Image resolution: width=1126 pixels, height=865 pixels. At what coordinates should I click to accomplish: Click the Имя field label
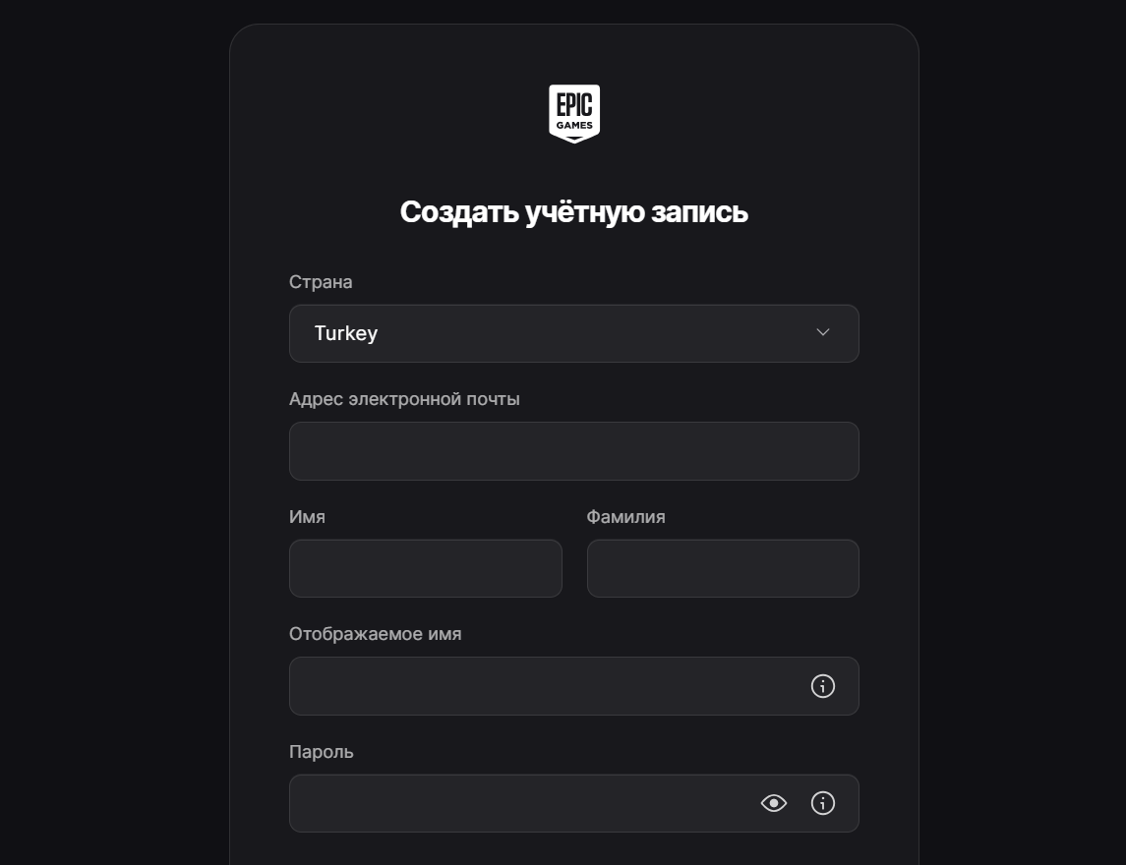(307, 517)
